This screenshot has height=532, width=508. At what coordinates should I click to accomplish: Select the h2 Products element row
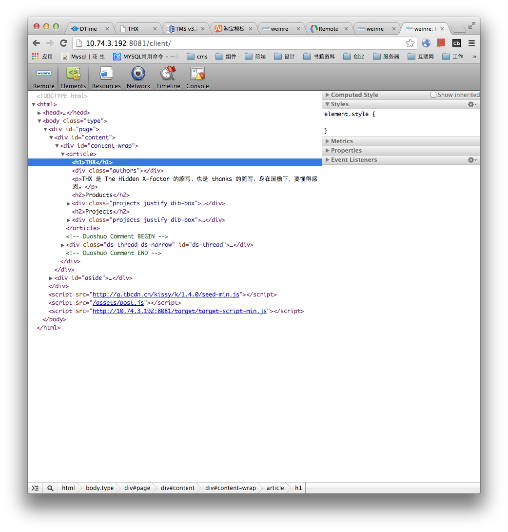tap(100, 195)
